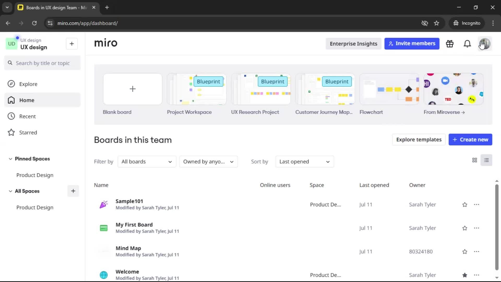
Task: Collapse the All Spaces section
Action: click(x=10, y=191)
